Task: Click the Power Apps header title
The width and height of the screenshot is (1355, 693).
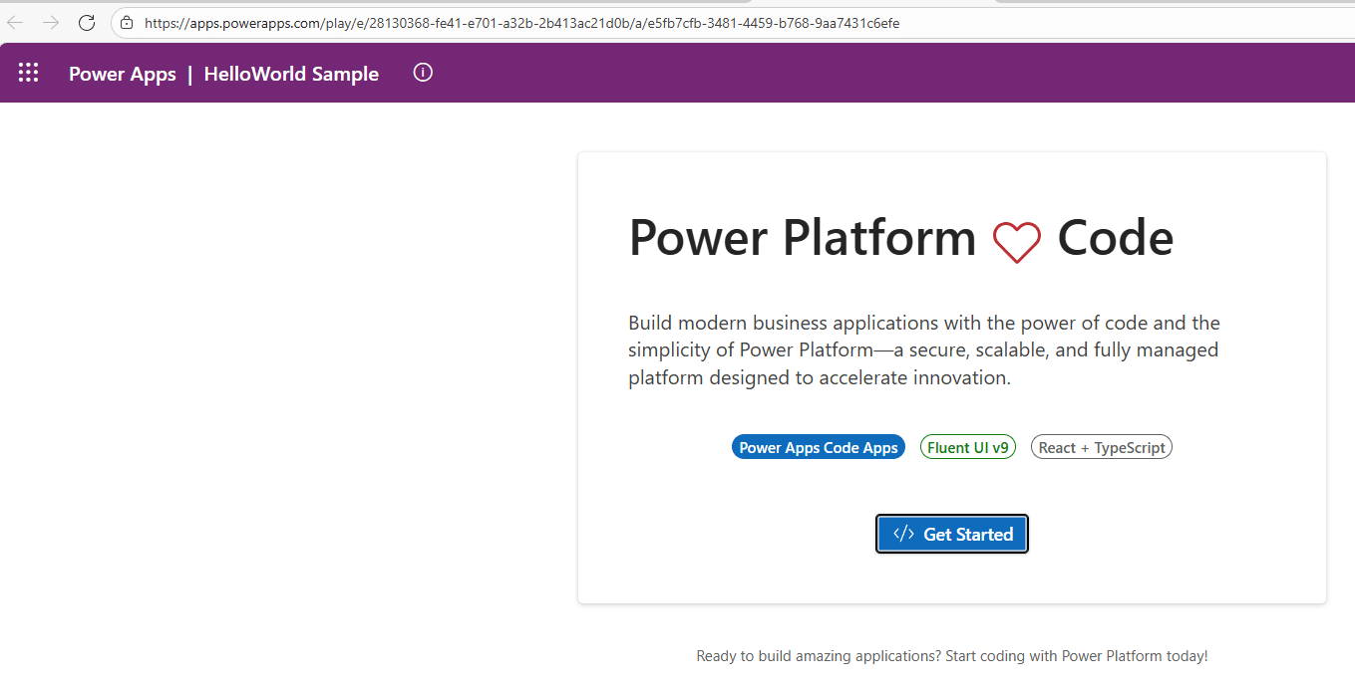Action: pos(122,73)
